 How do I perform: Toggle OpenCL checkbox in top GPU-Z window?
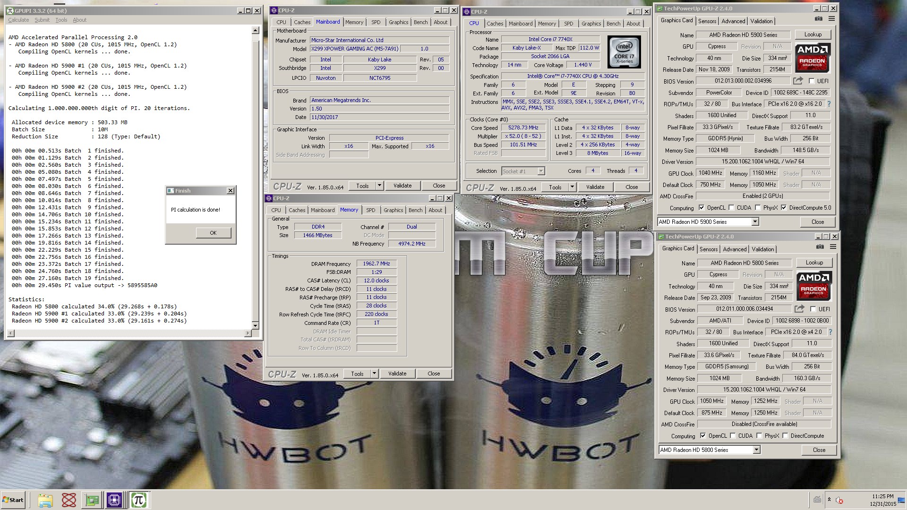(x=702, y=208)
